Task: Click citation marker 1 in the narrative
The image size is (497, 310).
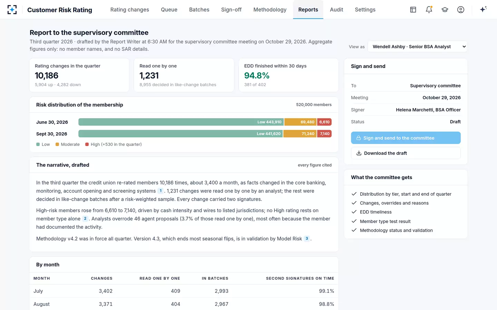Action: (160, 191)
